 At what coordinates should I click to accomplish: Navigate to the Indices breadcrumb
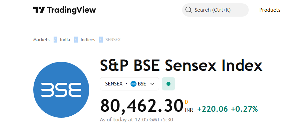coord(88,40)
